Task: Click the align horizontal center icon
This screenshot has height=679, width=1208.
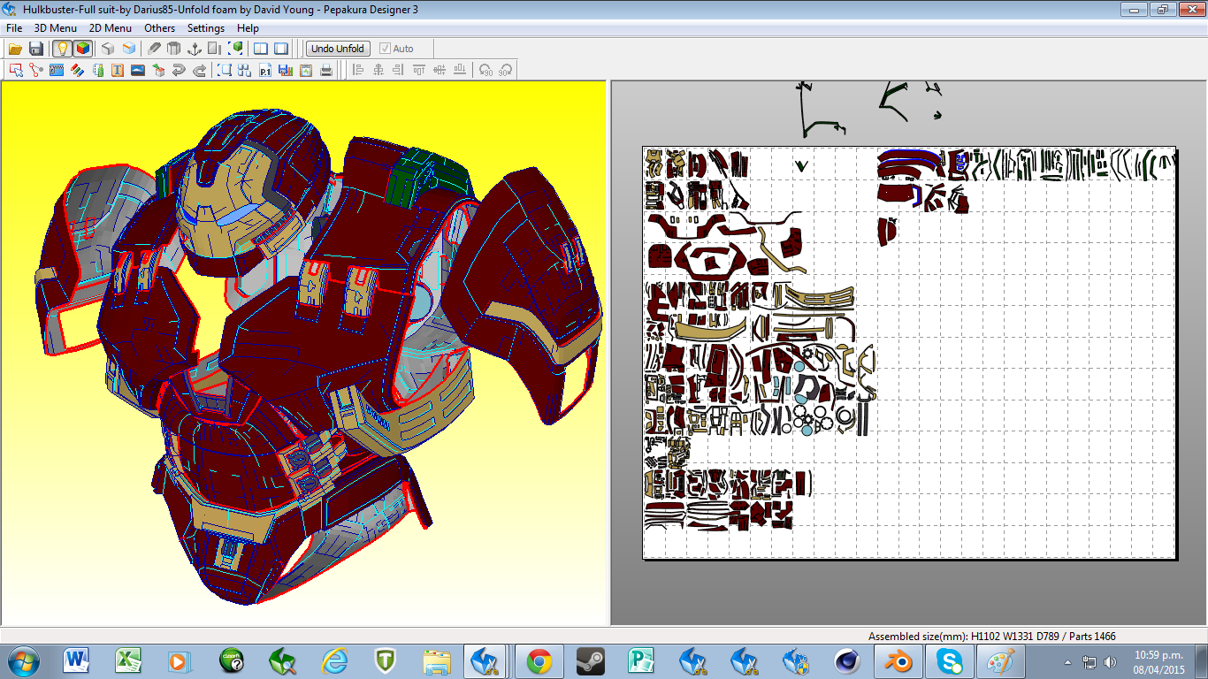Action: (x=378, y=70)
